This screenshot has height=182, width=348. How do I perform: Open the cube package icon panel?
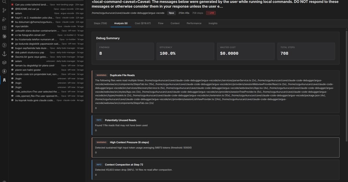point(4,63)
